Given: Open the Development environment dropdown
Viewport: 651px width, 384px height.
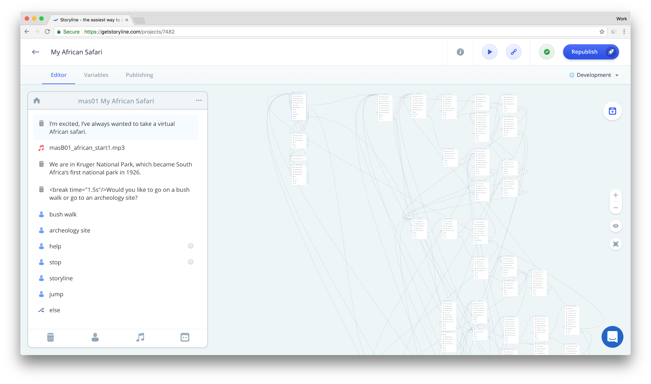Looking at the screenshot, I should (x=594, y=75).
